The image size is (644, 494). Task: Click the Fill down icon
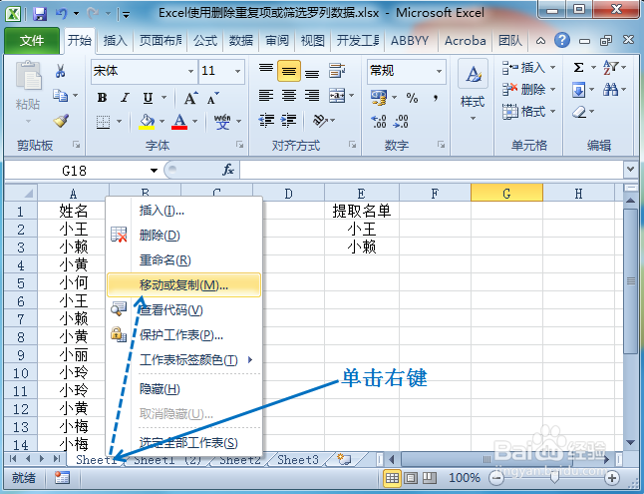point(578,89)
